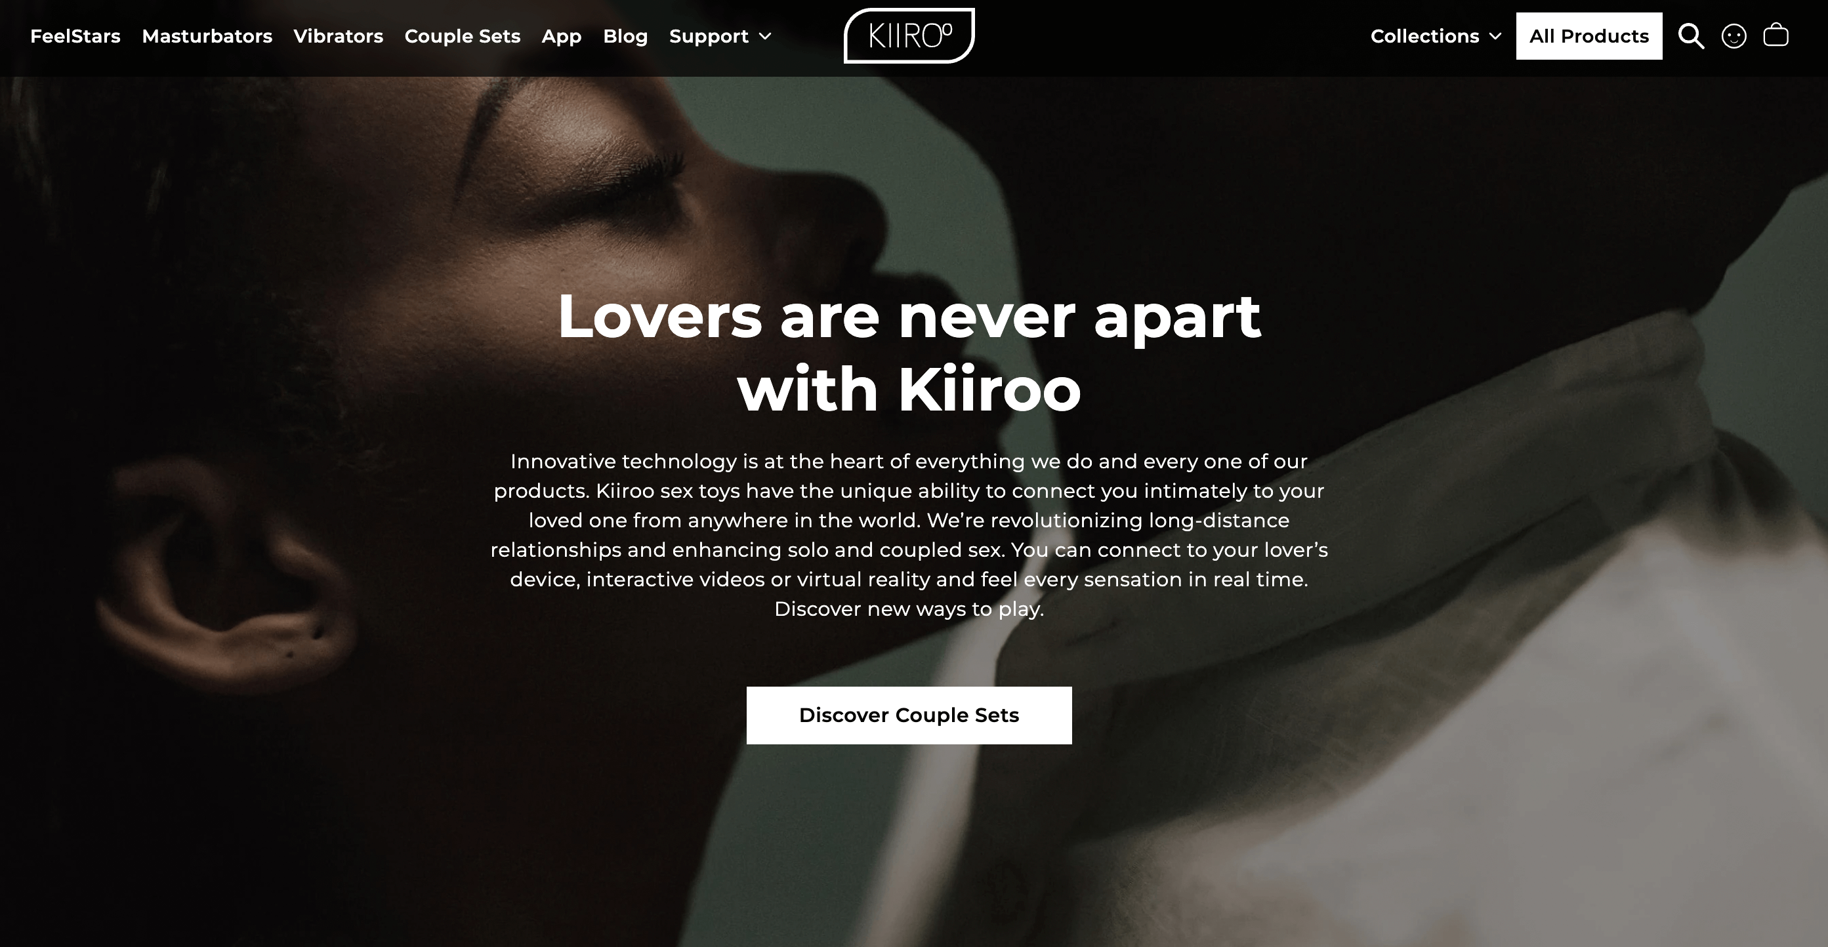Select Vibrators in the navigation bar
Image resolution: width=1828 pixels, height=947 pixels.
pyautogui.click(x=339, y=36)
